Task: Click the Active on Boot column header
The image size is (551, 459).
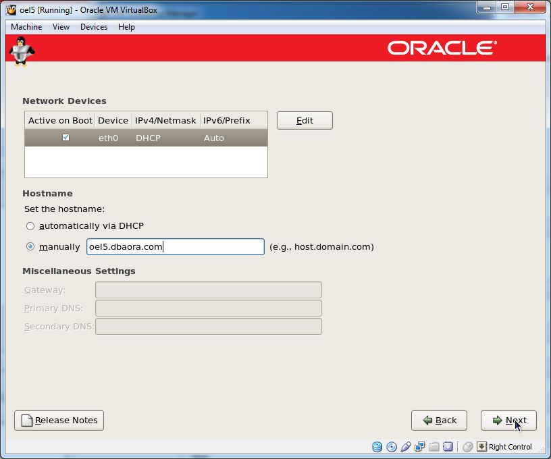Action: (60, 120)
